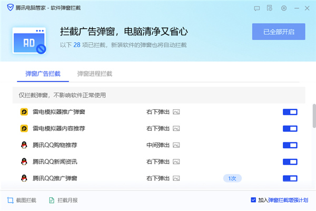Toggle blocking for 雷电模拟器推广弹窗
316x211 pixels.
(290, 112)
